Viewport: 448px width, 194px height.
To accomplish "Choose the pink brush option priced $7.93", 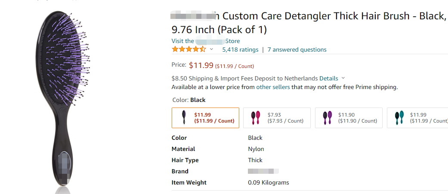I will coord(277,118).
